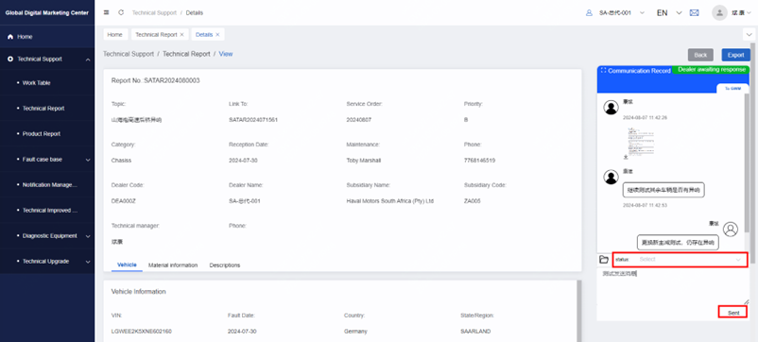Open the tabs list dropdown chevron
Screen dimensions: 758x342
[x=749, y=34]
